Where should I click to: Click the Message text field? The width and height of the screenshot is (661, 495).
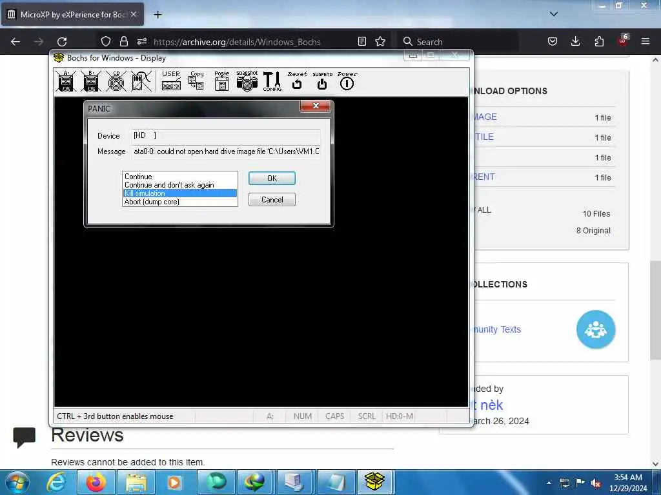[x=226, y=151]
